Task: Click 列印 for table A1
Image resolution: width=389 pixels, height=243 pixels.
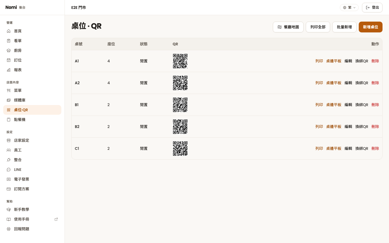Action: [319, 61]
